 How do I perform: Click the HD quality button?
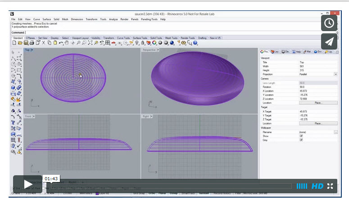(x=317, y=186)
